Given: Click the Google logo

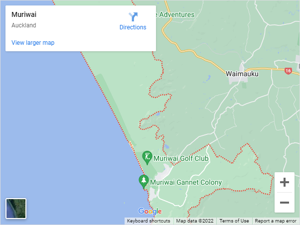Looking at the screenshot, I should (x=150, y=211).
